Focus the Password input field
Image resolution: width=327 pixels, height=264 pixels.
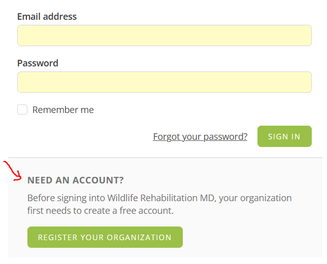(164, 82)
